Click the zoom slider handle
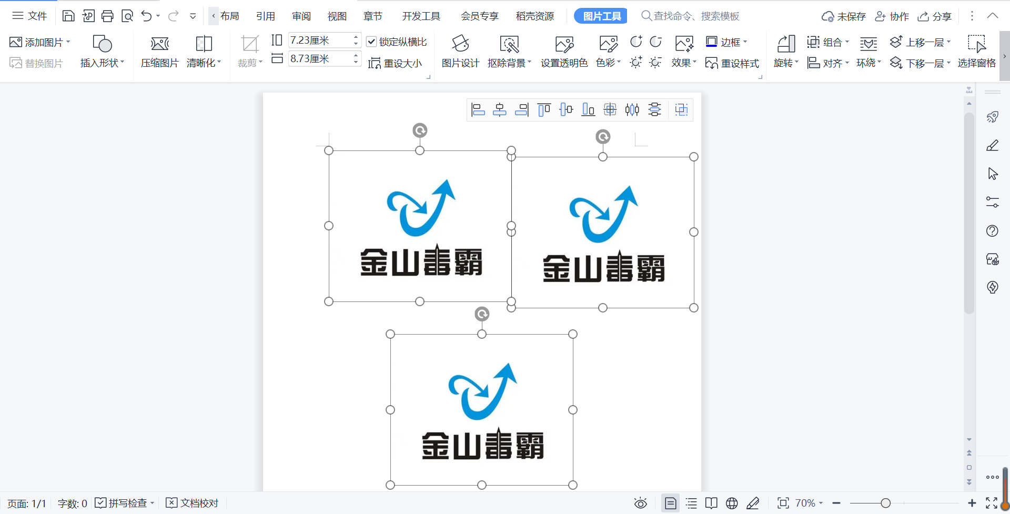Image resolution: width=1010 pixels, height=514 pixels. coord(886,503)
